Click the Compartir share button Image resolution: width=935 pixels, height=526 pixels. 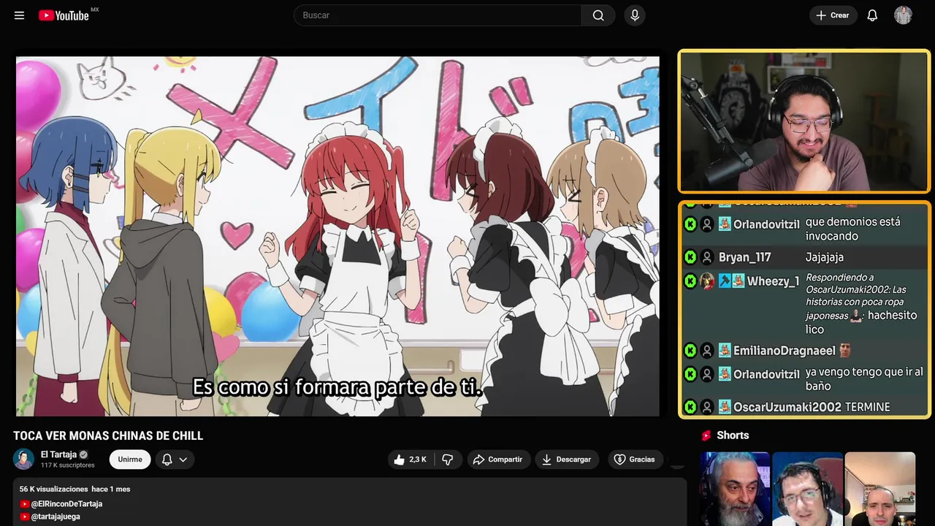[x=498, y=460]
